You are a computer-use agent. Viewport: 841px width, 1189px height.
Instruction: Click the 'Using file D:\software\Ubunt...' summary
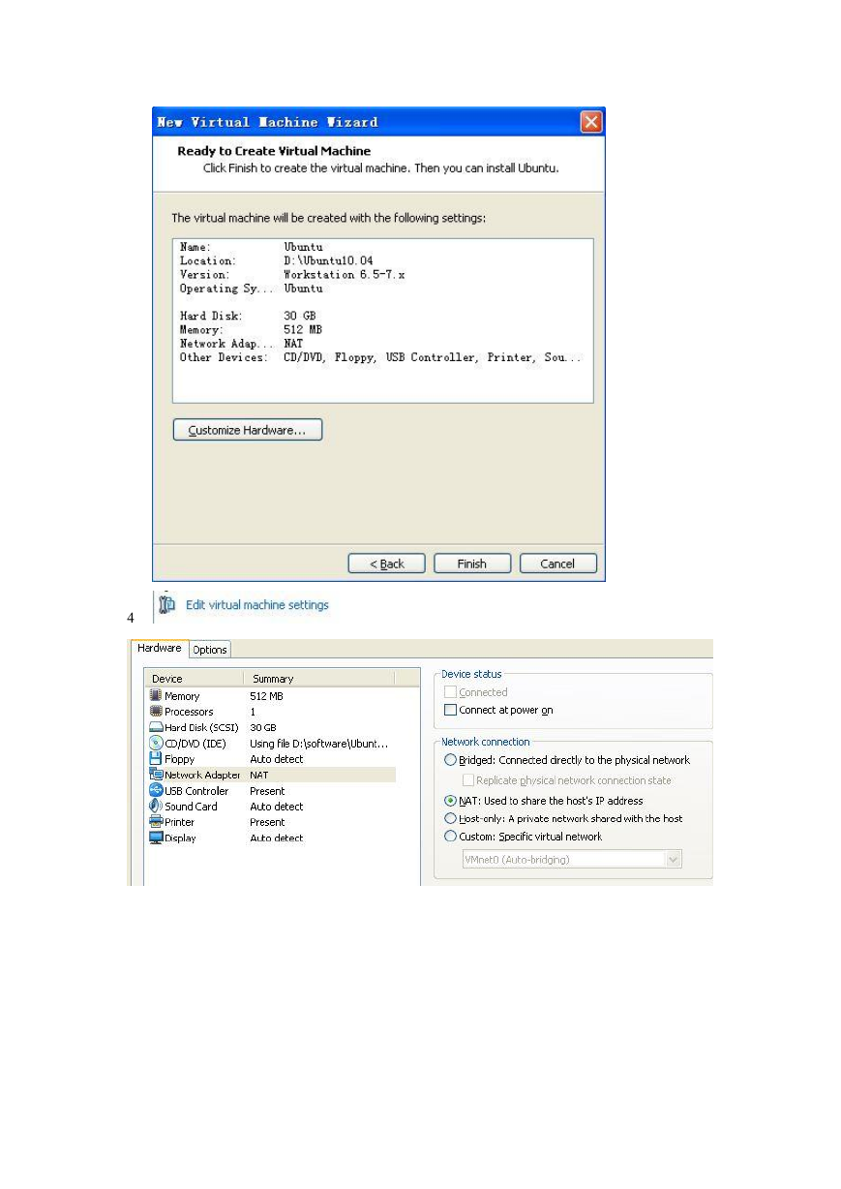[x=319, y=744]
